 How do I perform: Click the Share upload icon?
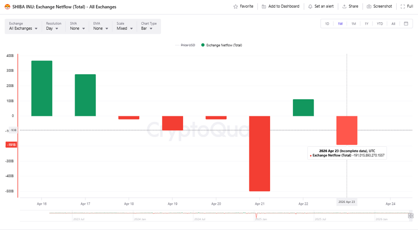(x=344, y=6)
